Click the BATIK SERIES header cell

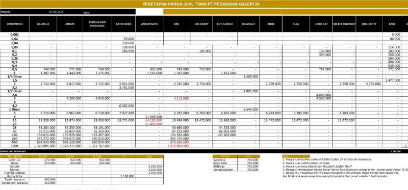click(123, 24)
